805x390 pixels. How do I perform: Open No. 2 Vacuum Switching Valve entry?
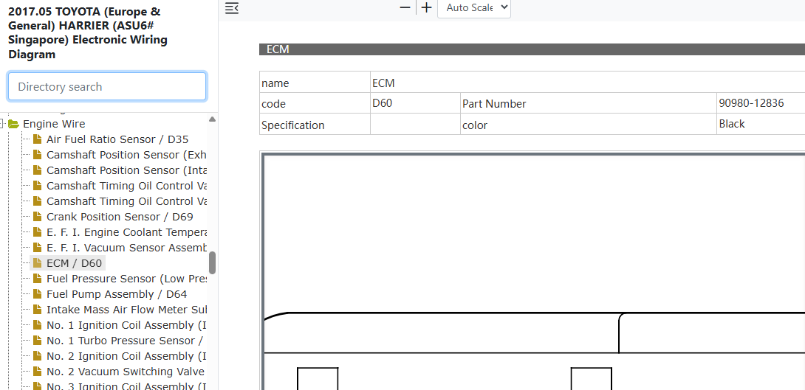click(x=126, y=371)
